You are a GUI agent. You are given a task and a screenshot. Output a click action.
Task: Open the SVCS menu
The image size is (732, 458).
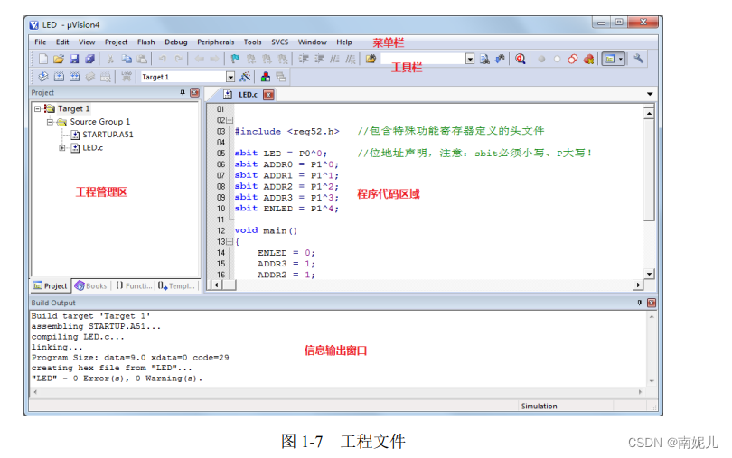pos(280,42)
